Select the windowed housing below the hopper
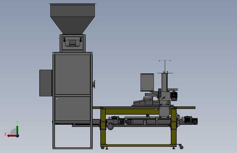This screenshot has width=237, height=153. point(72,43)
